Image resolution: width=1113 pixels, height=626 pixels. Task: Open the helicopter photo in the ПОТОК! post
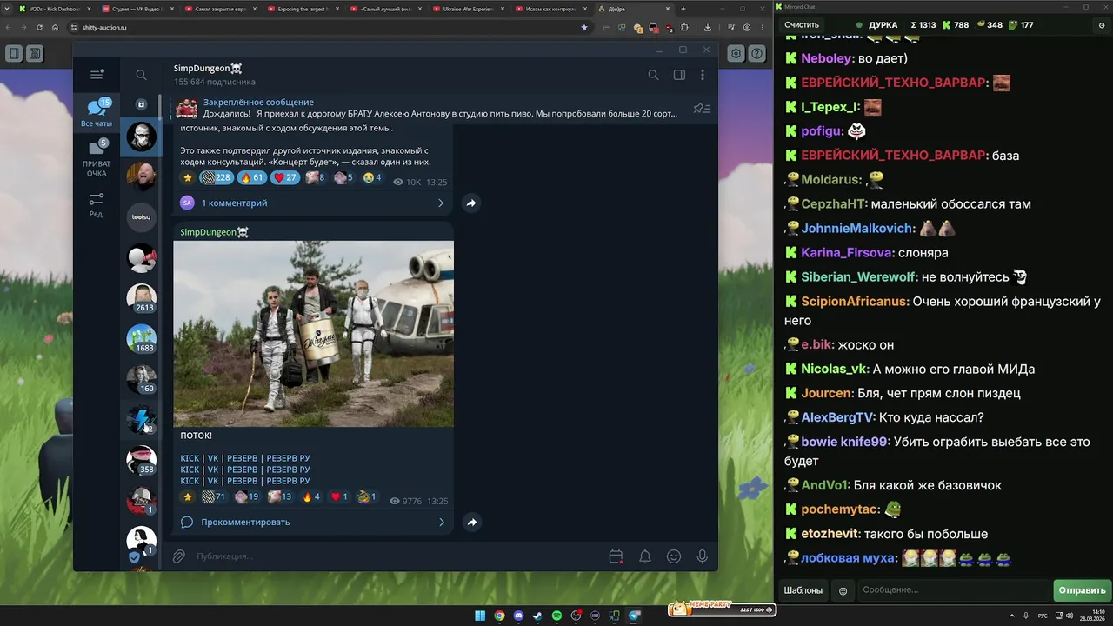tap(313, 334)
